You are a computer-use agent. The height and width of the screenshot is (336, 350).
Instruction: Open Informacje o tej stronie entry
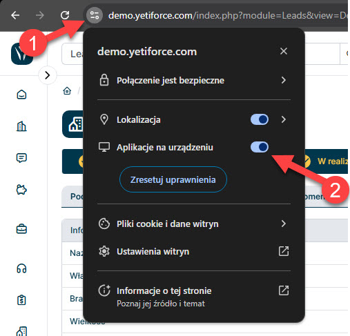click(194, 296)
